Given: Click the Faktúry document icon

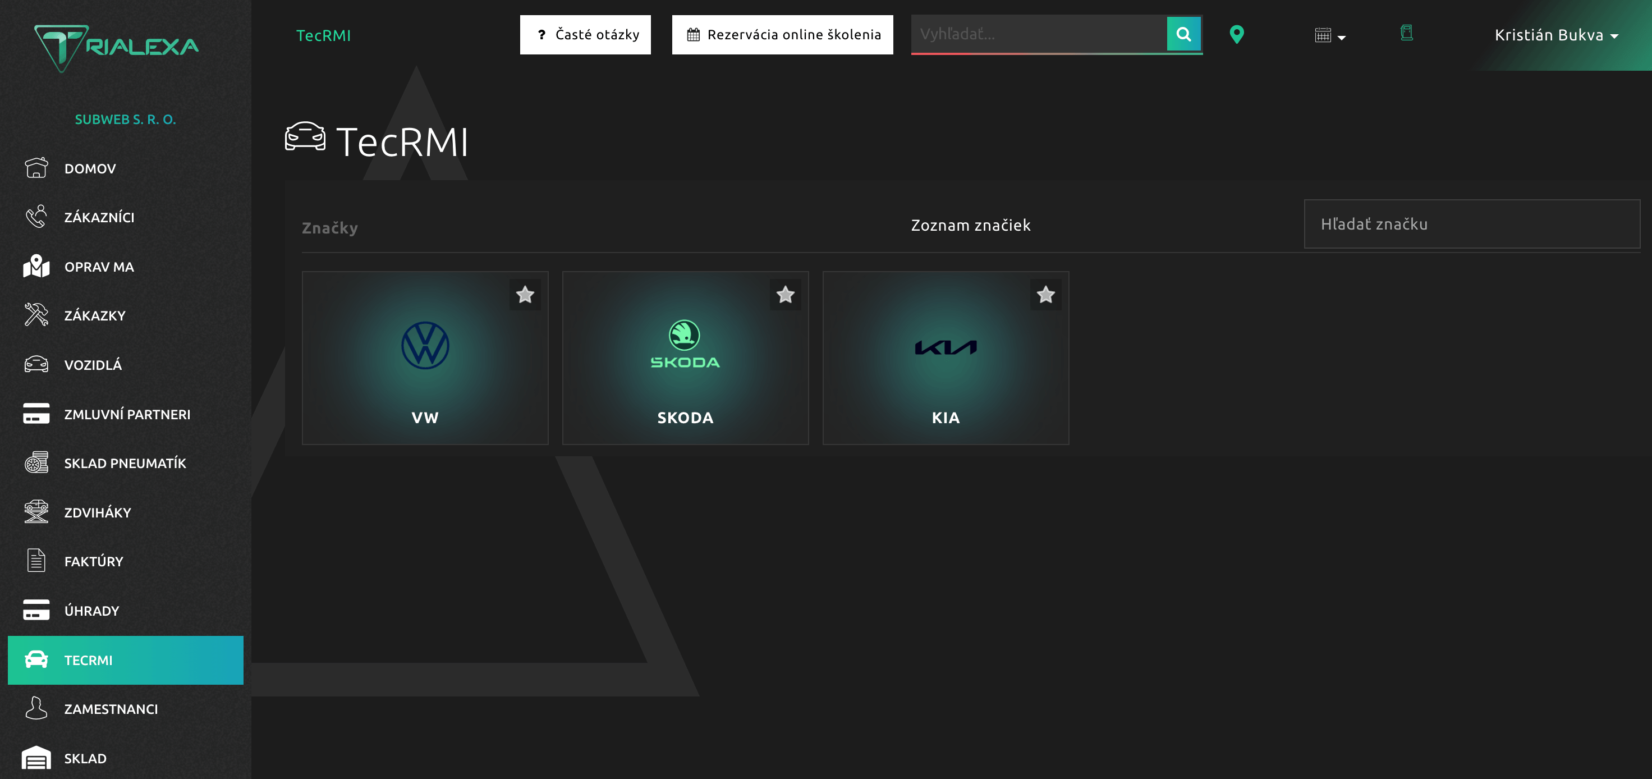Looking at the screenshot, I should point(36,561).
